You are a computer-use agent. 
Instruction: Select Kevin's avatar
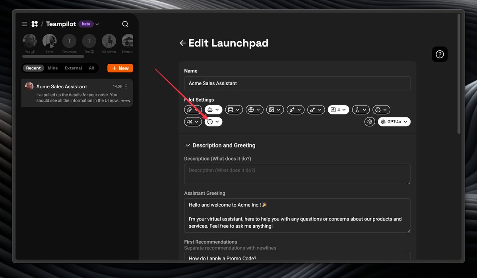(50, 41)
